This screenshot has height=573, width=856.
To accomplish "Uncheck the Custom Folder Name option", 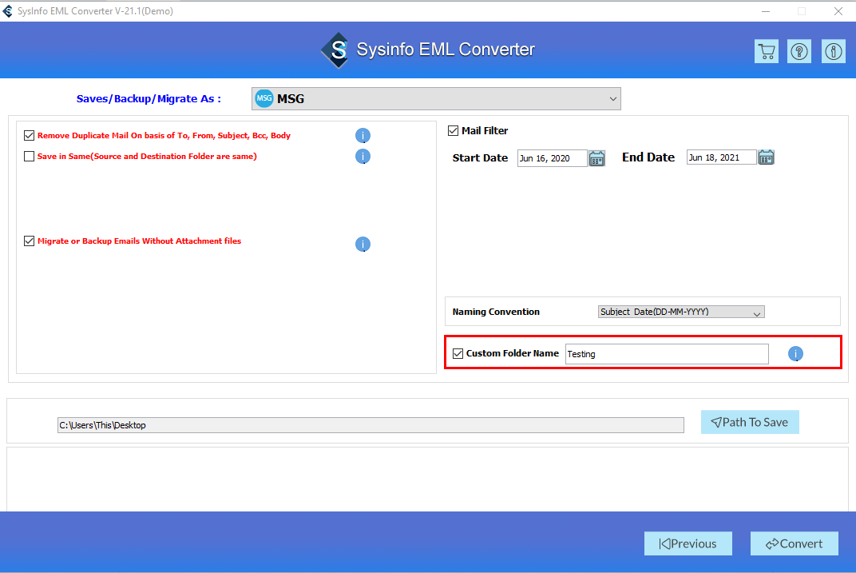I will [458, 353].
